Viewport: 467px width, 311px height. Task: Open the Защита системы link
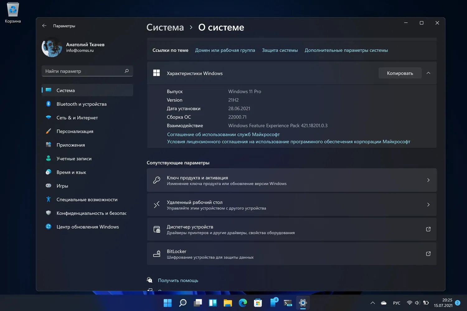[280, 50]
